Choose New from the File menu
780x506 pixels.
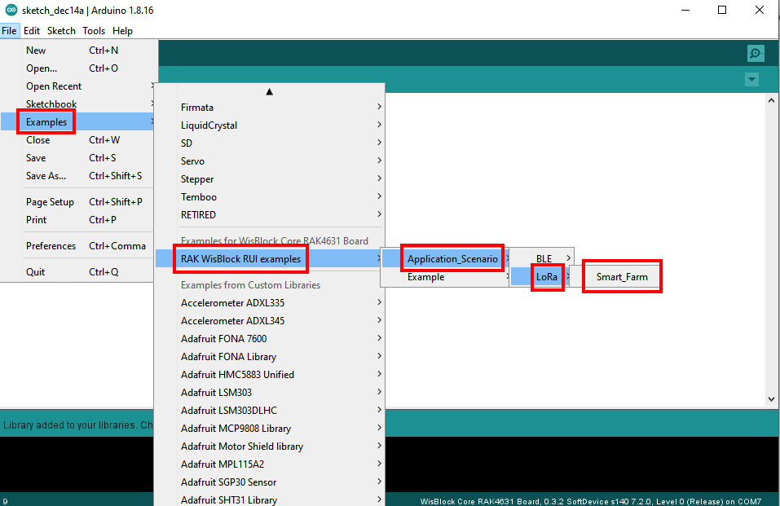click(x=78, y=51)
